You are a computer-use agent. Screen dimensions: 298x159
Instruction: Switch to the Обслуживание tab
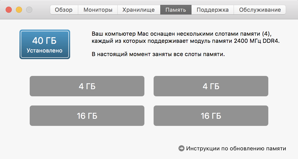[x=260, y=10]
